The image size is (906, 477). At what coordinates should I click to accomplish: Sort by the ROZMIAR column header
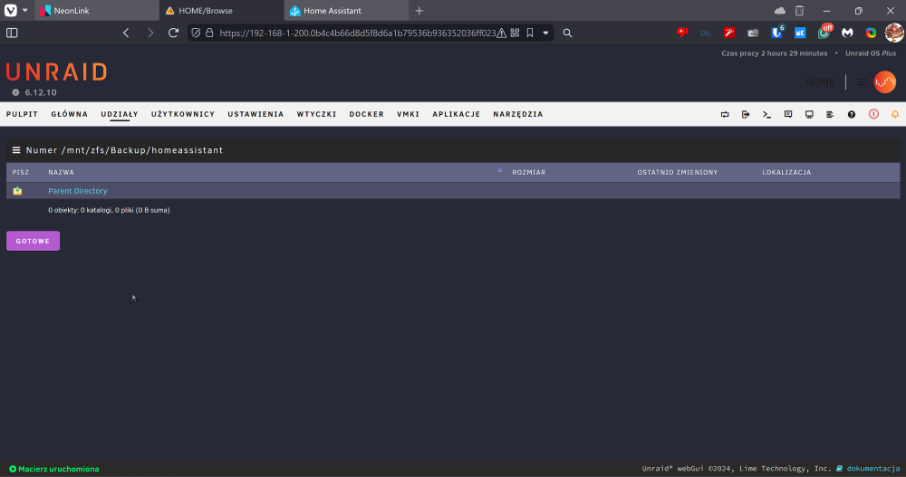pyautogui.click(x=529, y=172)
